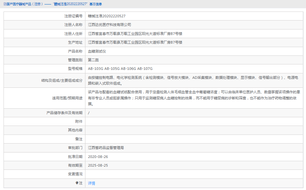
Task: Click intended use text starting 该产品与配套的血糖试纸
Action: [194, 98]
